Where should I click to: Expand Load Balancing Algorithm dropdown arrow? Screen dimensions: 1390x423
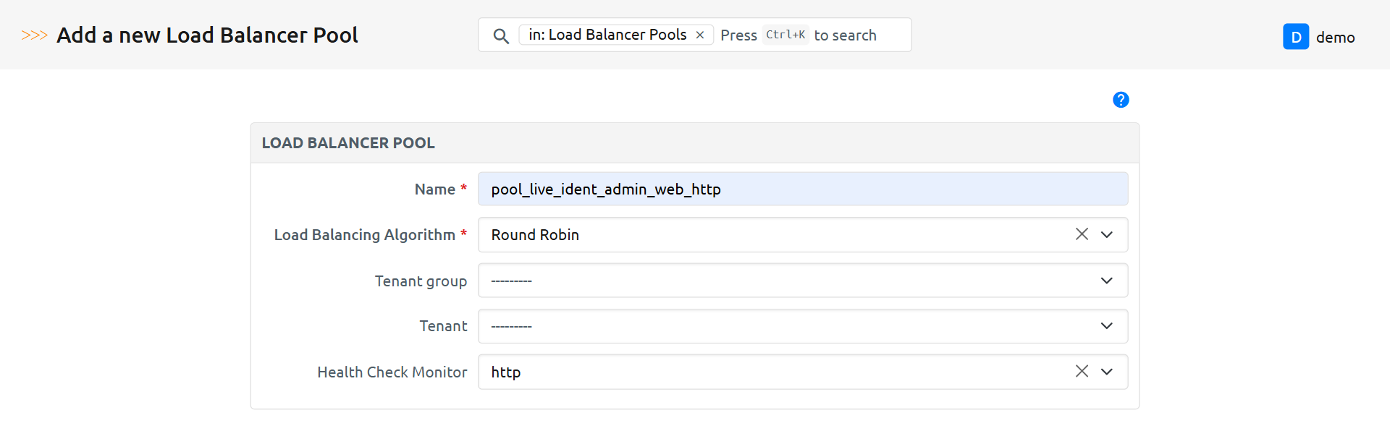[1107, 234]
